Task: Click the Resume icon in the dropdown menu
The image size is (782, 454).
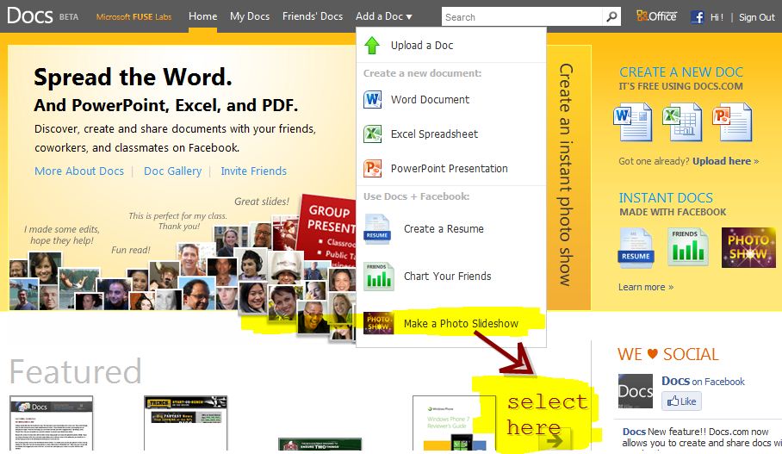Action: (377, 229)
